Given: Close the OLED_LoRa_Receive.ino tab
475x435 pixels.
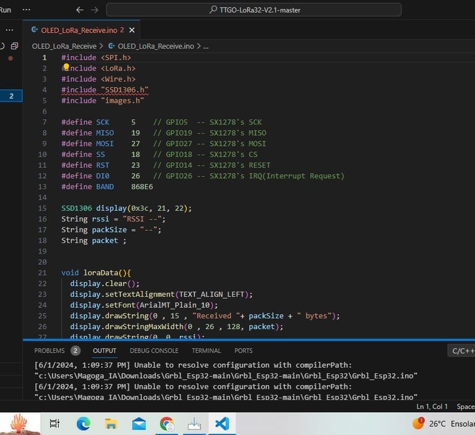Looking at the screenshot, I should coord(132,30).
